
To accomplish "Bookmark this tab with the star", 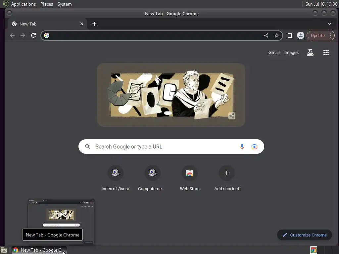I will [x=276, y=35].
